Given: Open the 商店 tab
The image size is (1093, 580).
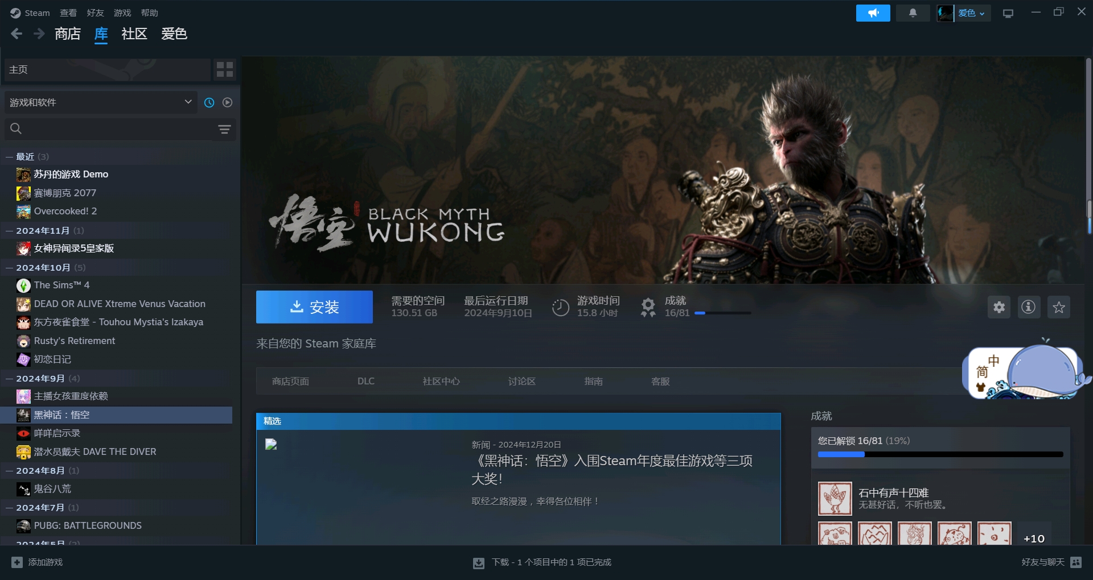Looking at the screenshot, I should [x=68, y=34].
